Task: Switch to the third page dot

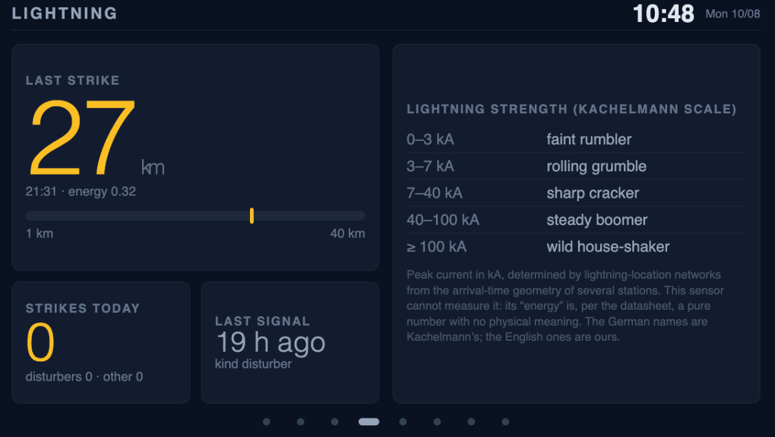Action: [335, 421]
